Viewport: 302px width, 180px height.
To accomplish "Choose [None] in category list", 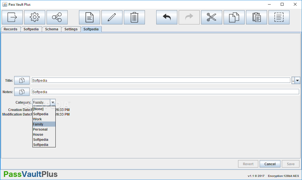I will (44, 109).
